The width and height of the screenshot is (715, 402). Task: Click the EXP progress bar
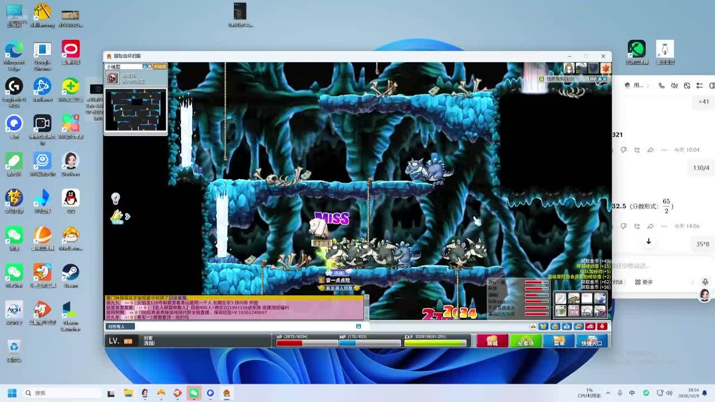tap(435, 343)
